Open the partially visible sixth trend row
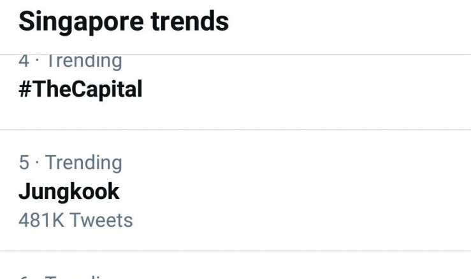Viewport: 471px width, 279px height. 70,275
